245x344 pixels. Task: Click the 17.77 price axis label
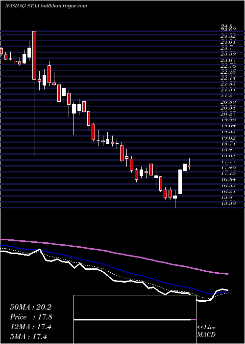228,162
